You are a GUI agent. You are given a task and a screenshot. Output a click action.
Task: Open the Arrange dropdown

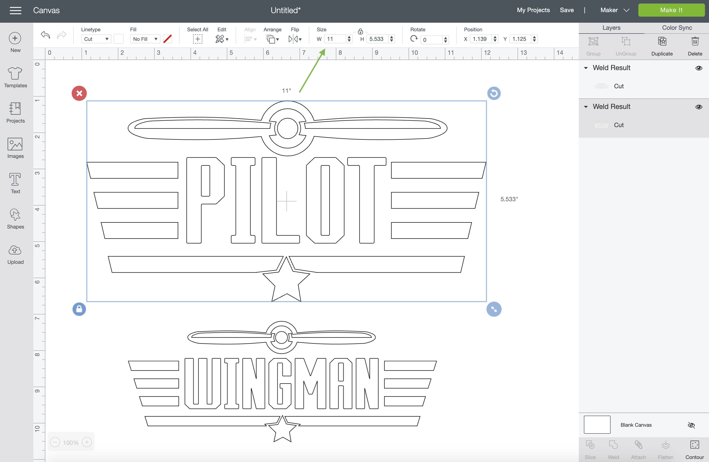tap(272, 39)
